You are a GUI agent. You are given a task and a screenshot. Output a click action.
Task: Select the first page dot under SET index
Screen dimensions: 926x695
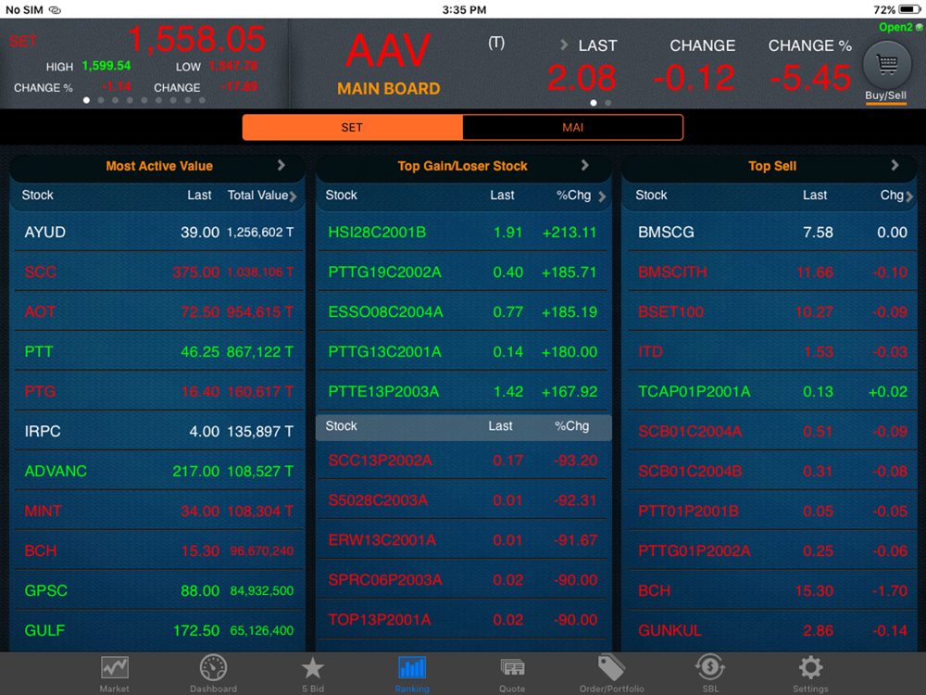(x=87, y=100)
